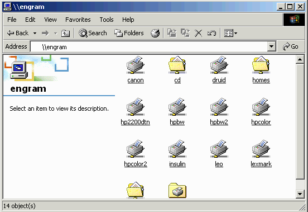308x212 pixels.
Task: Click the Undo toolbar icon
Action: [x=211, y=33]
